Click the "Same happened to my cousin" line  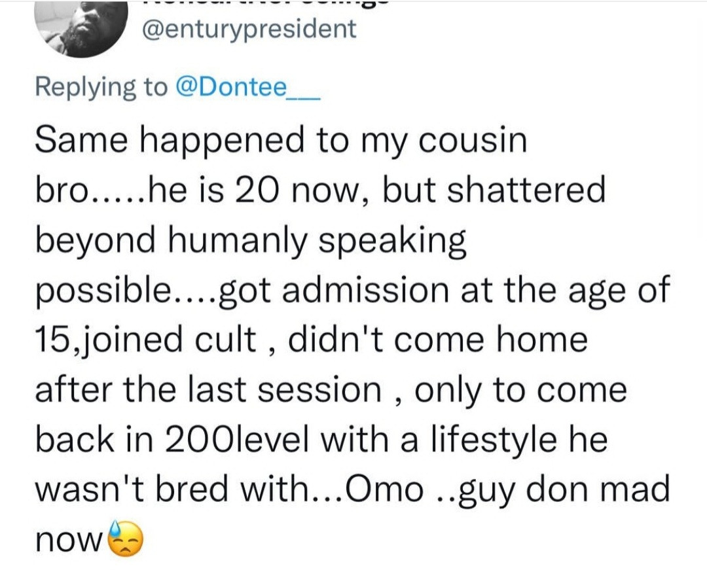pos(280,140)
